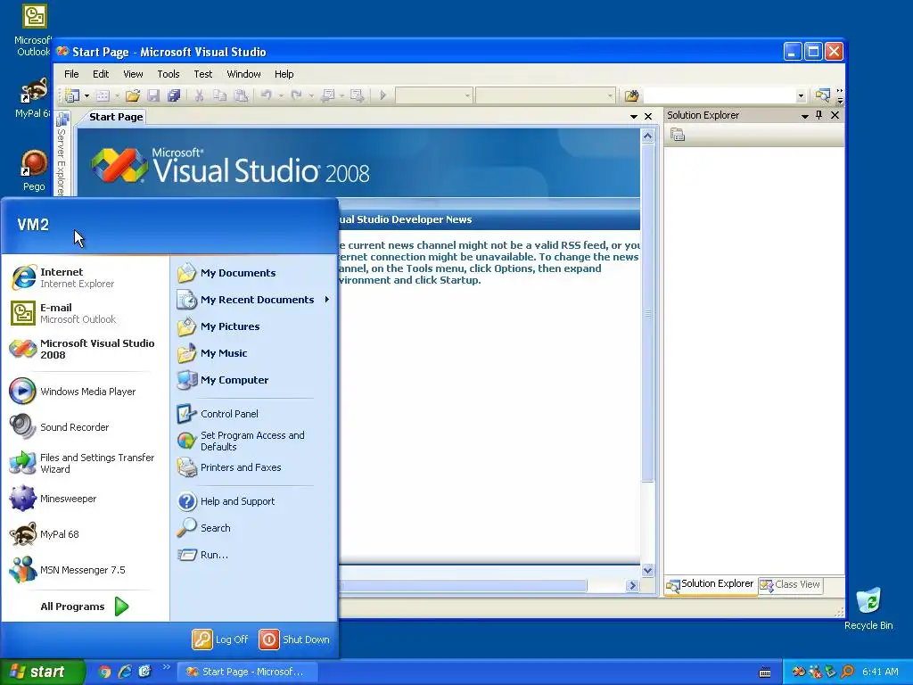Screen dimensions: 913x685
Task: Click the Start button on taskbar
Action: pyautogui.click(x=42, y=672)
